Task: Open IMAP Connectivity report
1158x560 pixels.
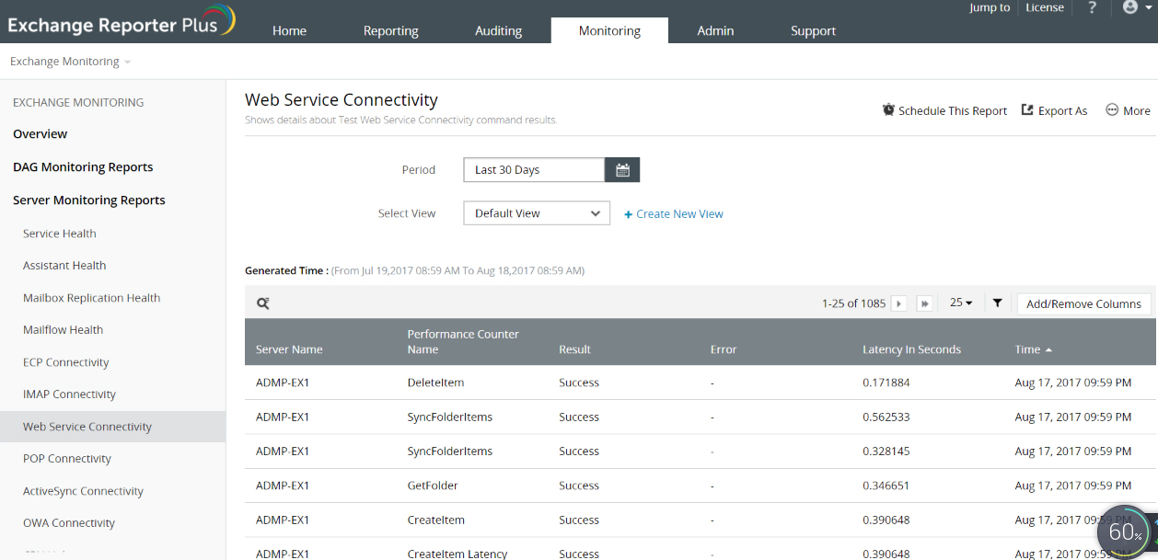Action: [70, 394]
